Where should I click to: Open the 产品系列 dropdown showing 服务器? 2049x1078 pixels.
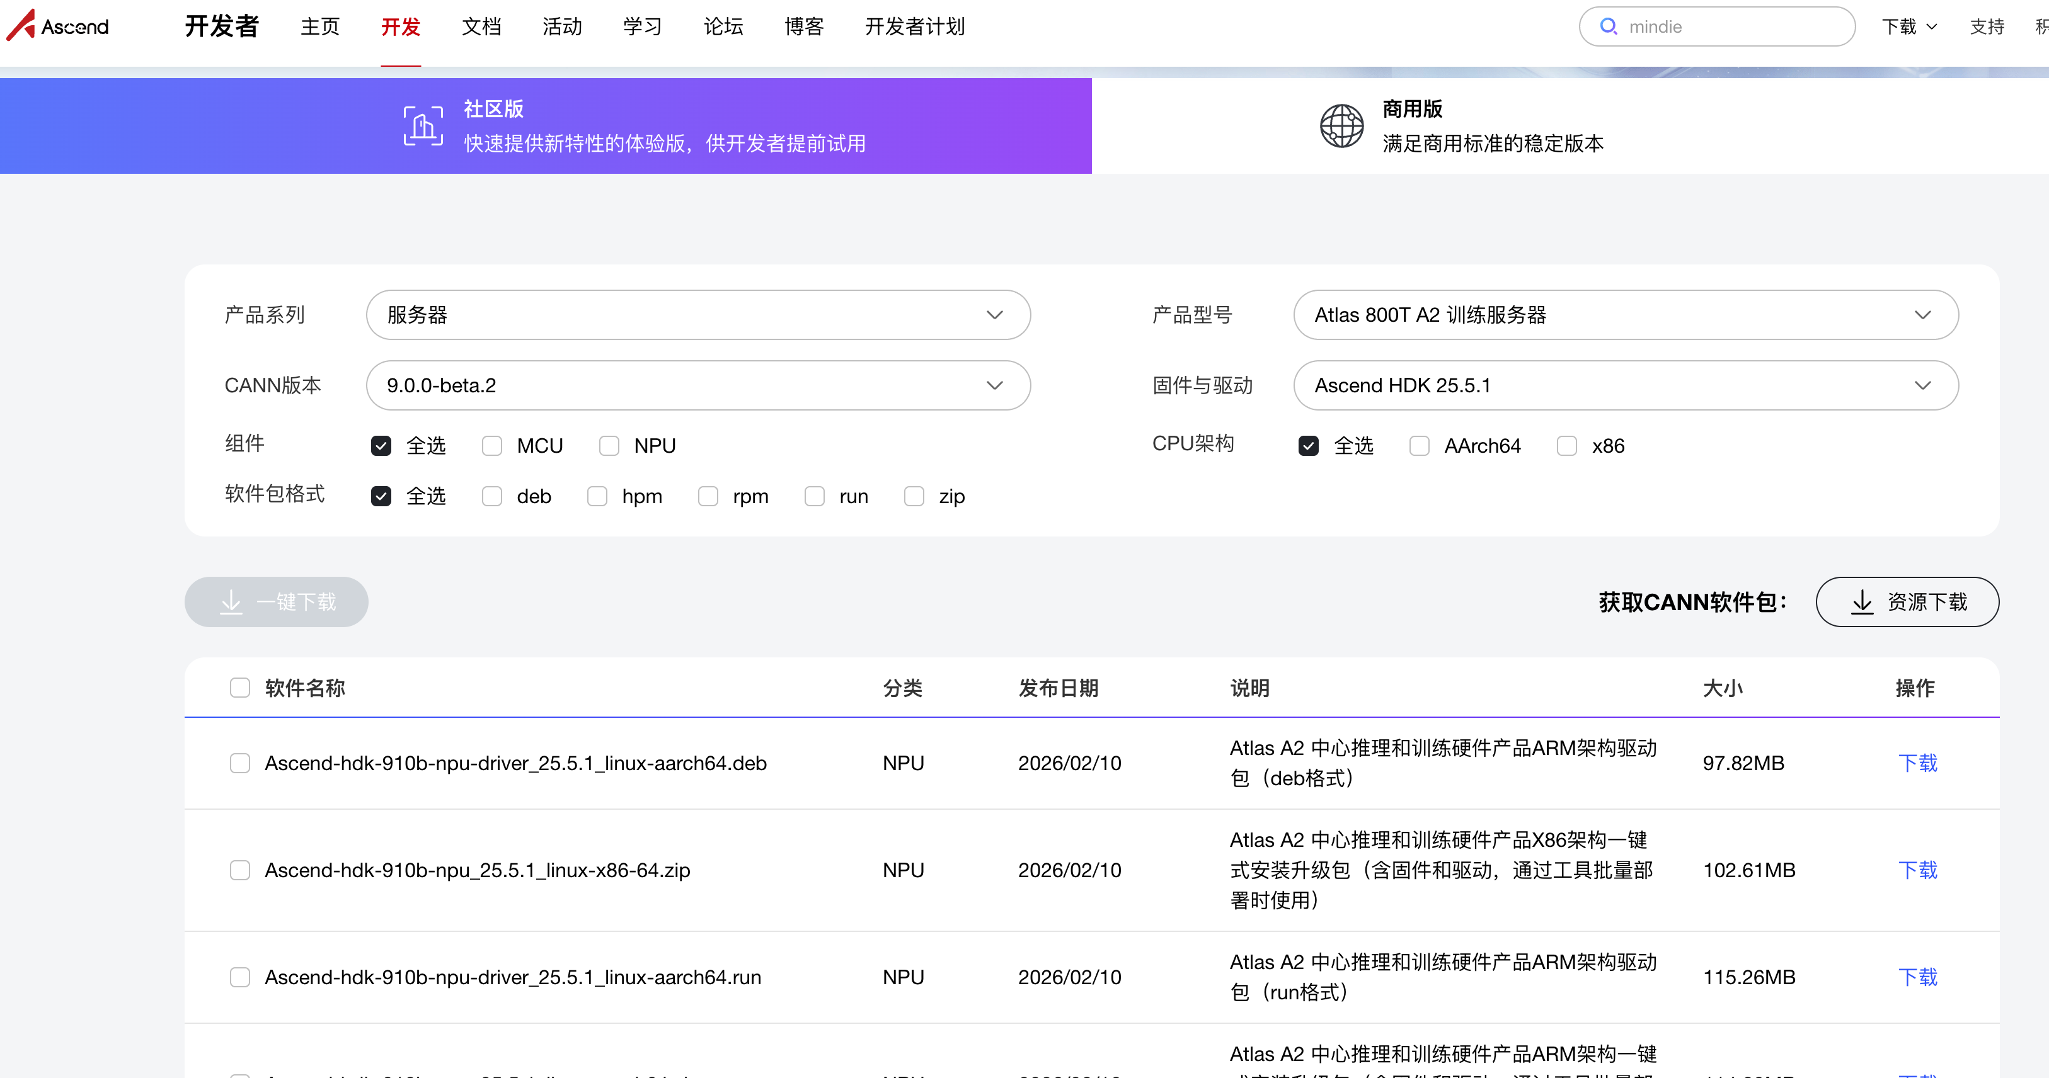pos(698,315)
